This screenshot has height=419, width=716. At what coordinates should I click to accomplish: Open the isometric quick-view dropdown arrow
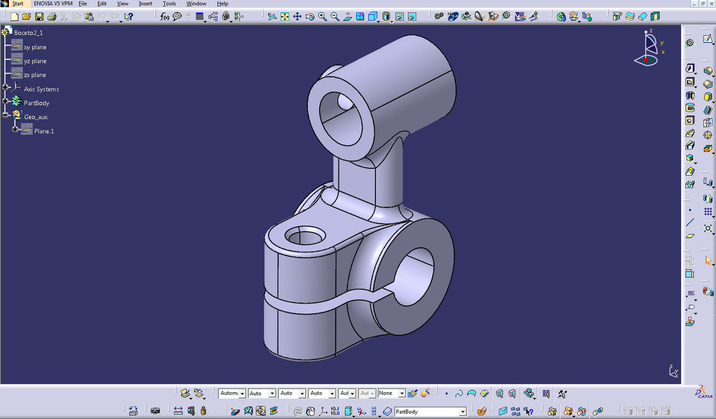[379, 21]
